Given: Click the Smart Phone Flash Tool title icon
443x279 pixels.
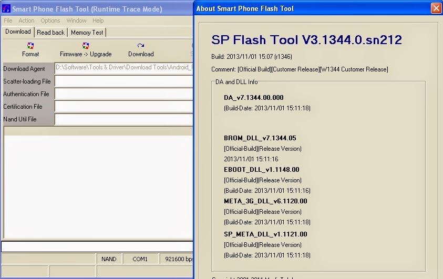Looking at the screenshot, I should click(6, 9).
